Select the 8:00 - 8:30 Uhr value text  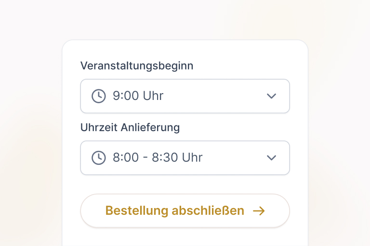158,158
